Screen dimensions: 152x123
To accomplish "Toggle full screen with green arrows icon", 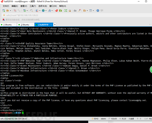I will coord(66,11).
